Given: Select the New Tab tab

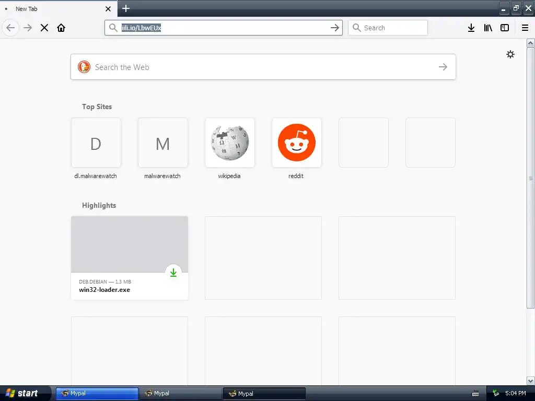Looking at the screenshot, I should 58,9.
